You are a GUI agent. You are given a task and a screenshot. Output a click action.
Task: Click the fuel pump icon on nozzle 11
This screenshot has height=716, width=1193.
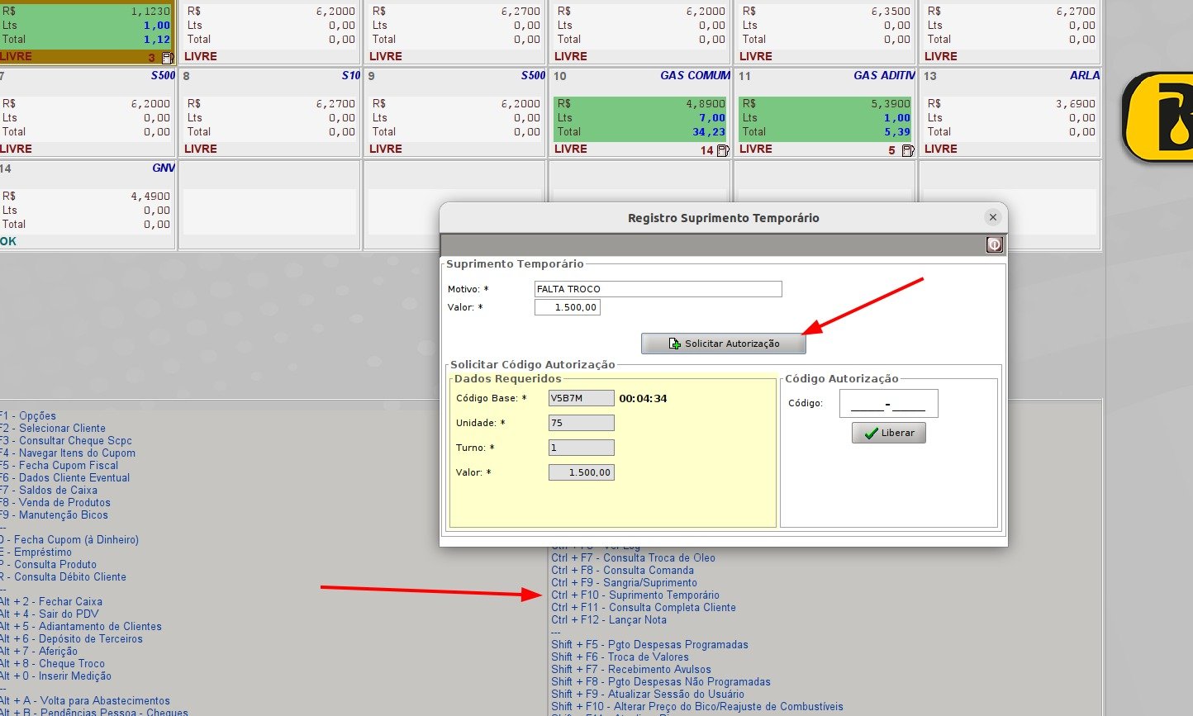(908, 150)
